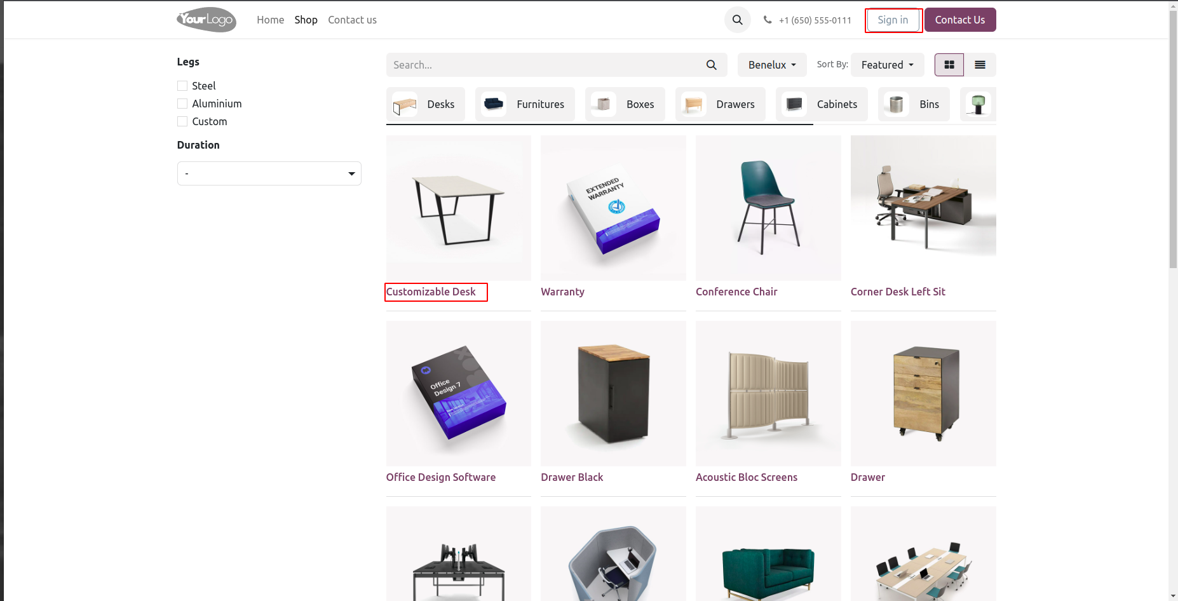Click the header search magnifier icon
Screen dimensions: 1178x601
737,20
